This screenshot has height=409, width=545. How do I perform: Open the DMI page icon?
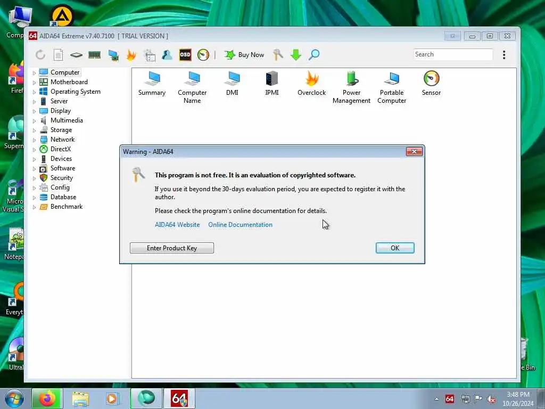click(x=232, y=84)
